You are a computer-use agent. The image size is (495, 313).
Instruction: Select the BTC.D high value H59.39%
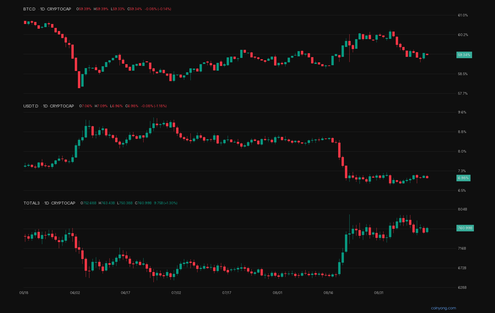pyautogui.click(x=101, y=9)
